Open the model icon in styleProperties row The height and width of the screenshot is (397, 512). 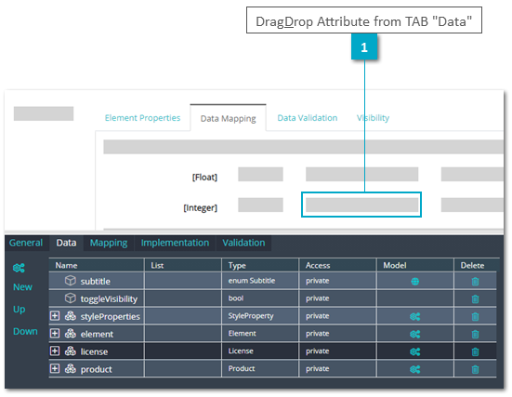[415, 316]
